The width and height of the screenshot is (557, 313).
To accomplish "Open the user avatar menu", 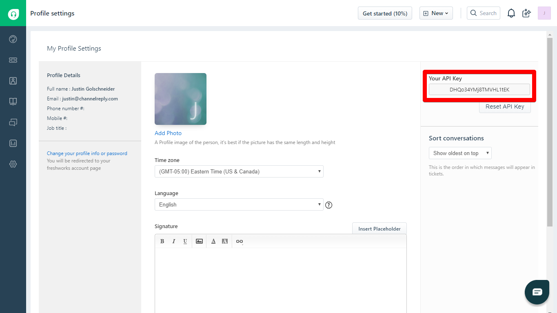I will coord(544,13).
